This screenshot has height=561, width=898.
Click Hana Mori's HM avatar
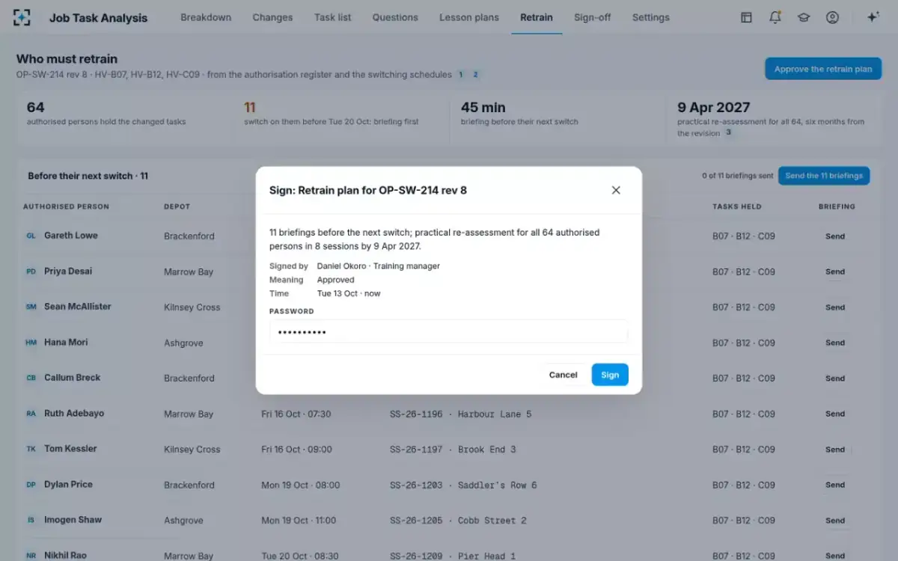[x=31, y=343]
